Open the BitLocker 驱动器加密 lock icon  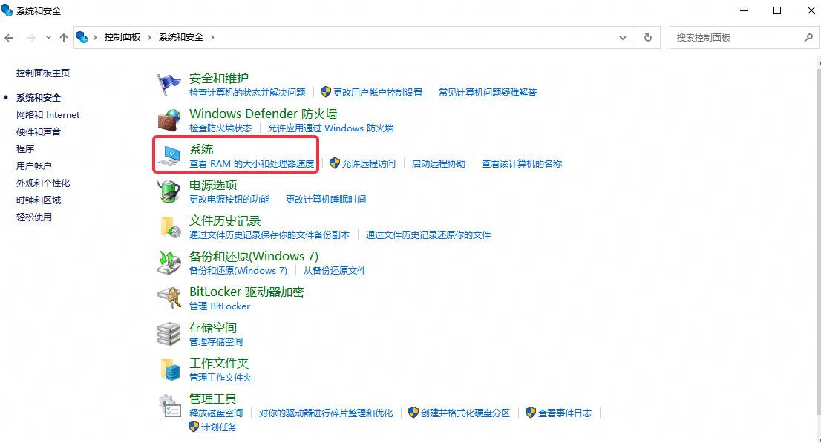(x=169, y=298)
